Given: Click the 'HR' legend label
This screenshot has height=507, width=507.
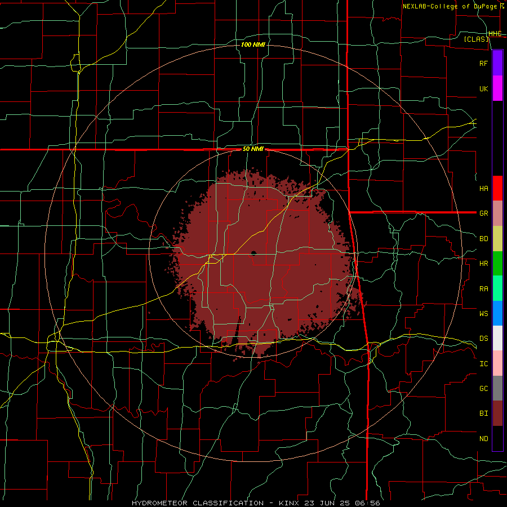Looking at the screenshot, I should coord(483,264).
